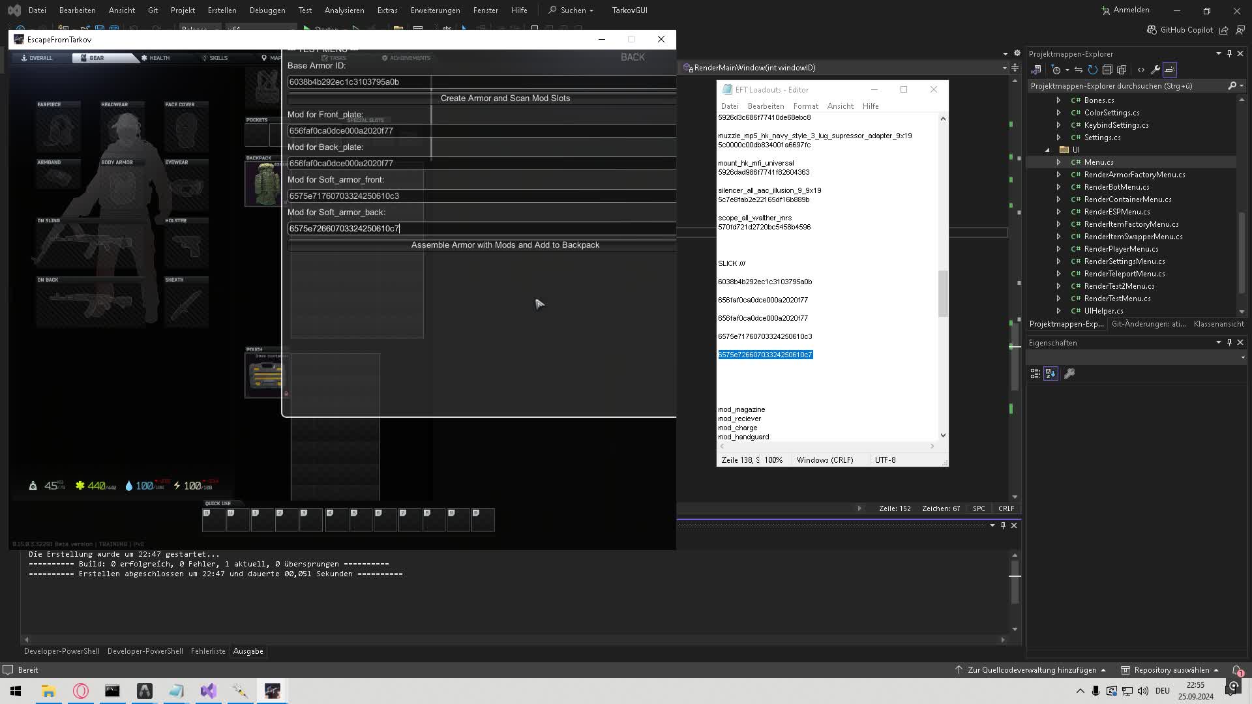1252x704 pixels.
Task: Click Create Armor and Scan Mod Slots
Action: tap(481, 98)
